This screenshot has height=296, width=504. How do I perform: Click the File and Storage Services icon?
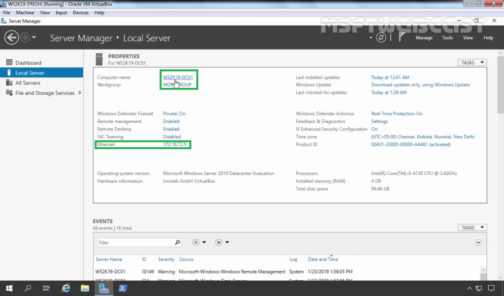pos(9,93)
